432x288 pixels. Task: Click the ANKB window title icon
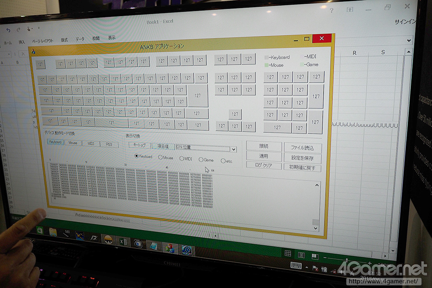point(33,51)
